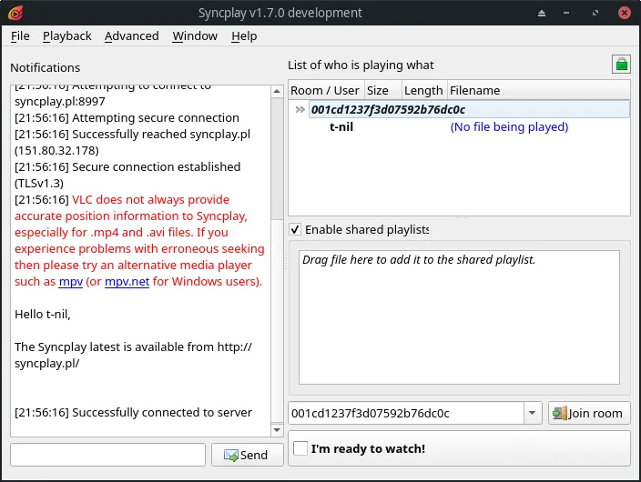Click the Length column header
Viewport: 641px width, 482px height.
point(423,90)
